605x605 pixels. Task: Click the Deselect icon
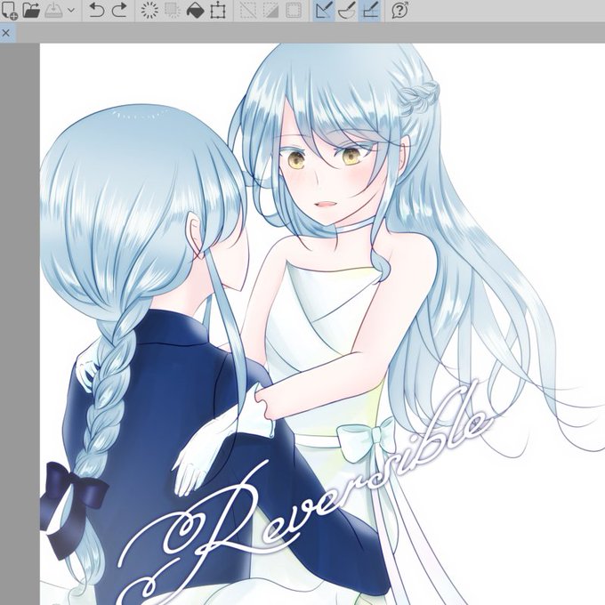[248, 11]
